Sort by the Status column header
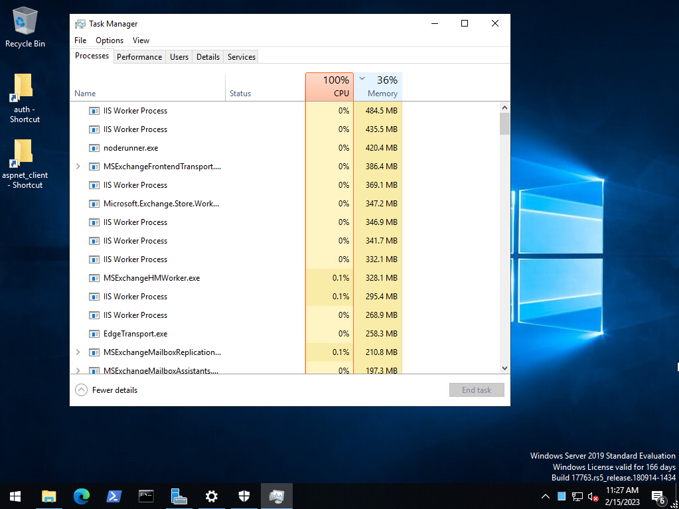The width and height of the screenshot is (679, 509). pos(265,87)
